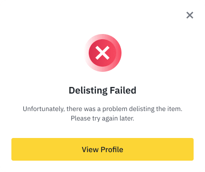Click the word 'Failed' in the heading
This screenshot has height=172, width=205.
click(123, 90)
